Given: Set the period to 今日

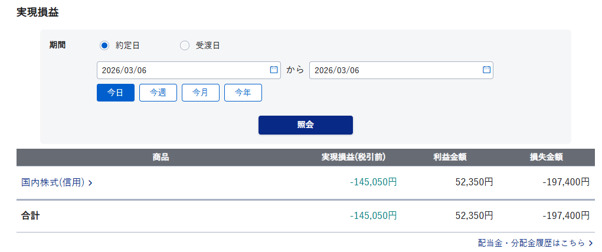Looking at the screenshot, I should click(116, 93).
